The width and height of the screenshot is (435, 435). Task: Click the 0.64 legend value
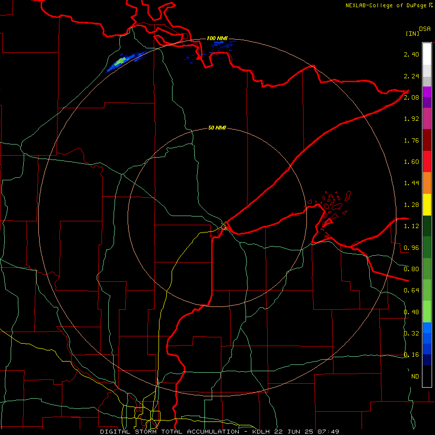tap(411, 290)
